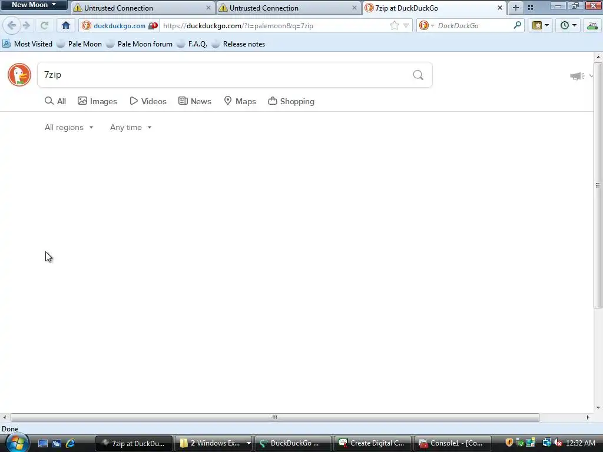Image resolution: width=603 pixels, height=452 pixels.
Task: Open the History clock toolbar button
Action: tap(568, 26)
